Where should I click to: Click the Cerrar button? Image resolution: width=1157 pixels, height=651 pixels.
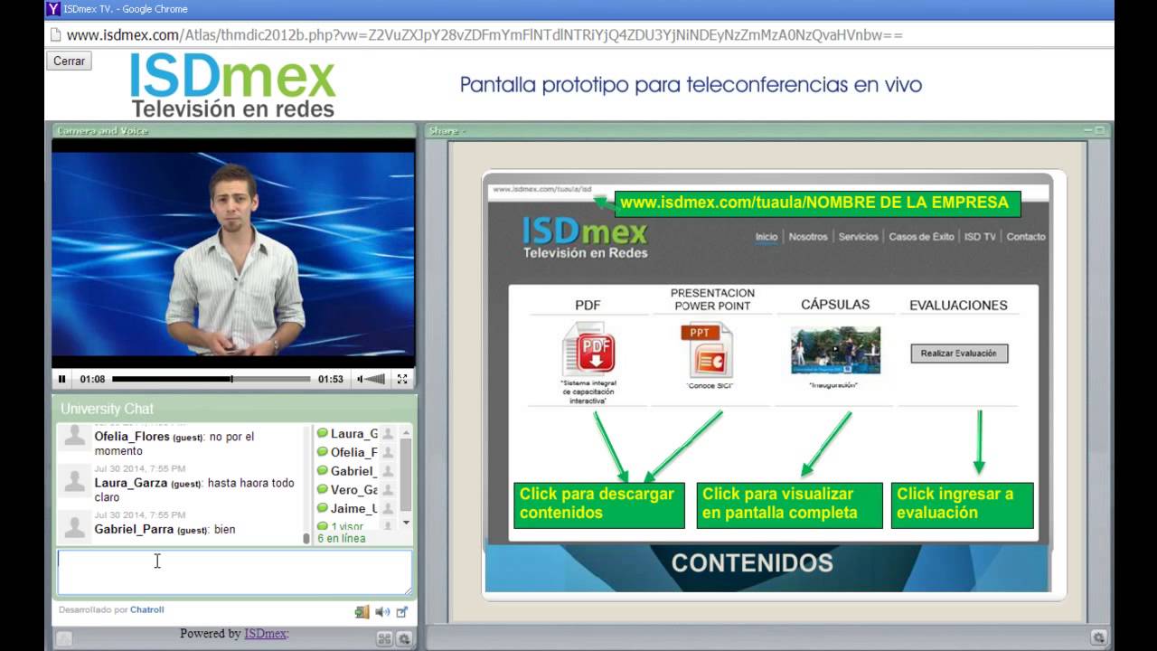[x=69, y=61]
